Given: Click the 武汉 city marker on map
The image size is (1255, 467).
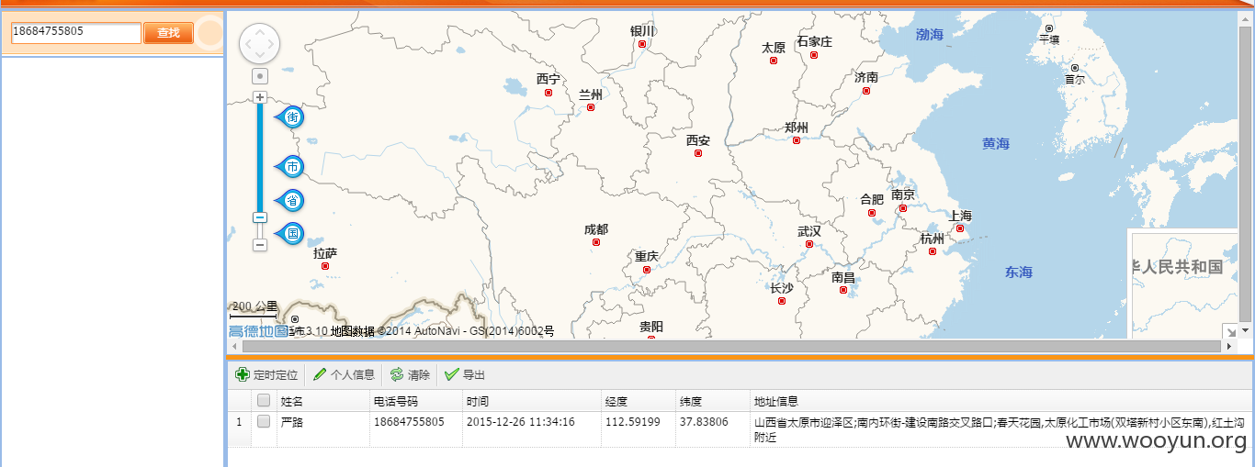Looking at the screenshot, I should [809, 244].
